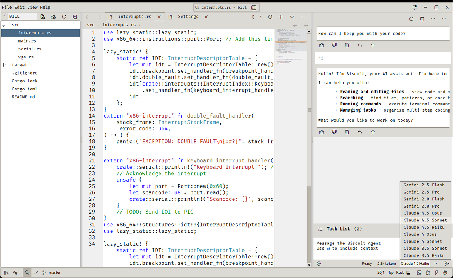Screen dimensions: 453x278
Task: Thumbs down the Biscuit greeting response
Action: pyautogui.click(x=334, y=132)
